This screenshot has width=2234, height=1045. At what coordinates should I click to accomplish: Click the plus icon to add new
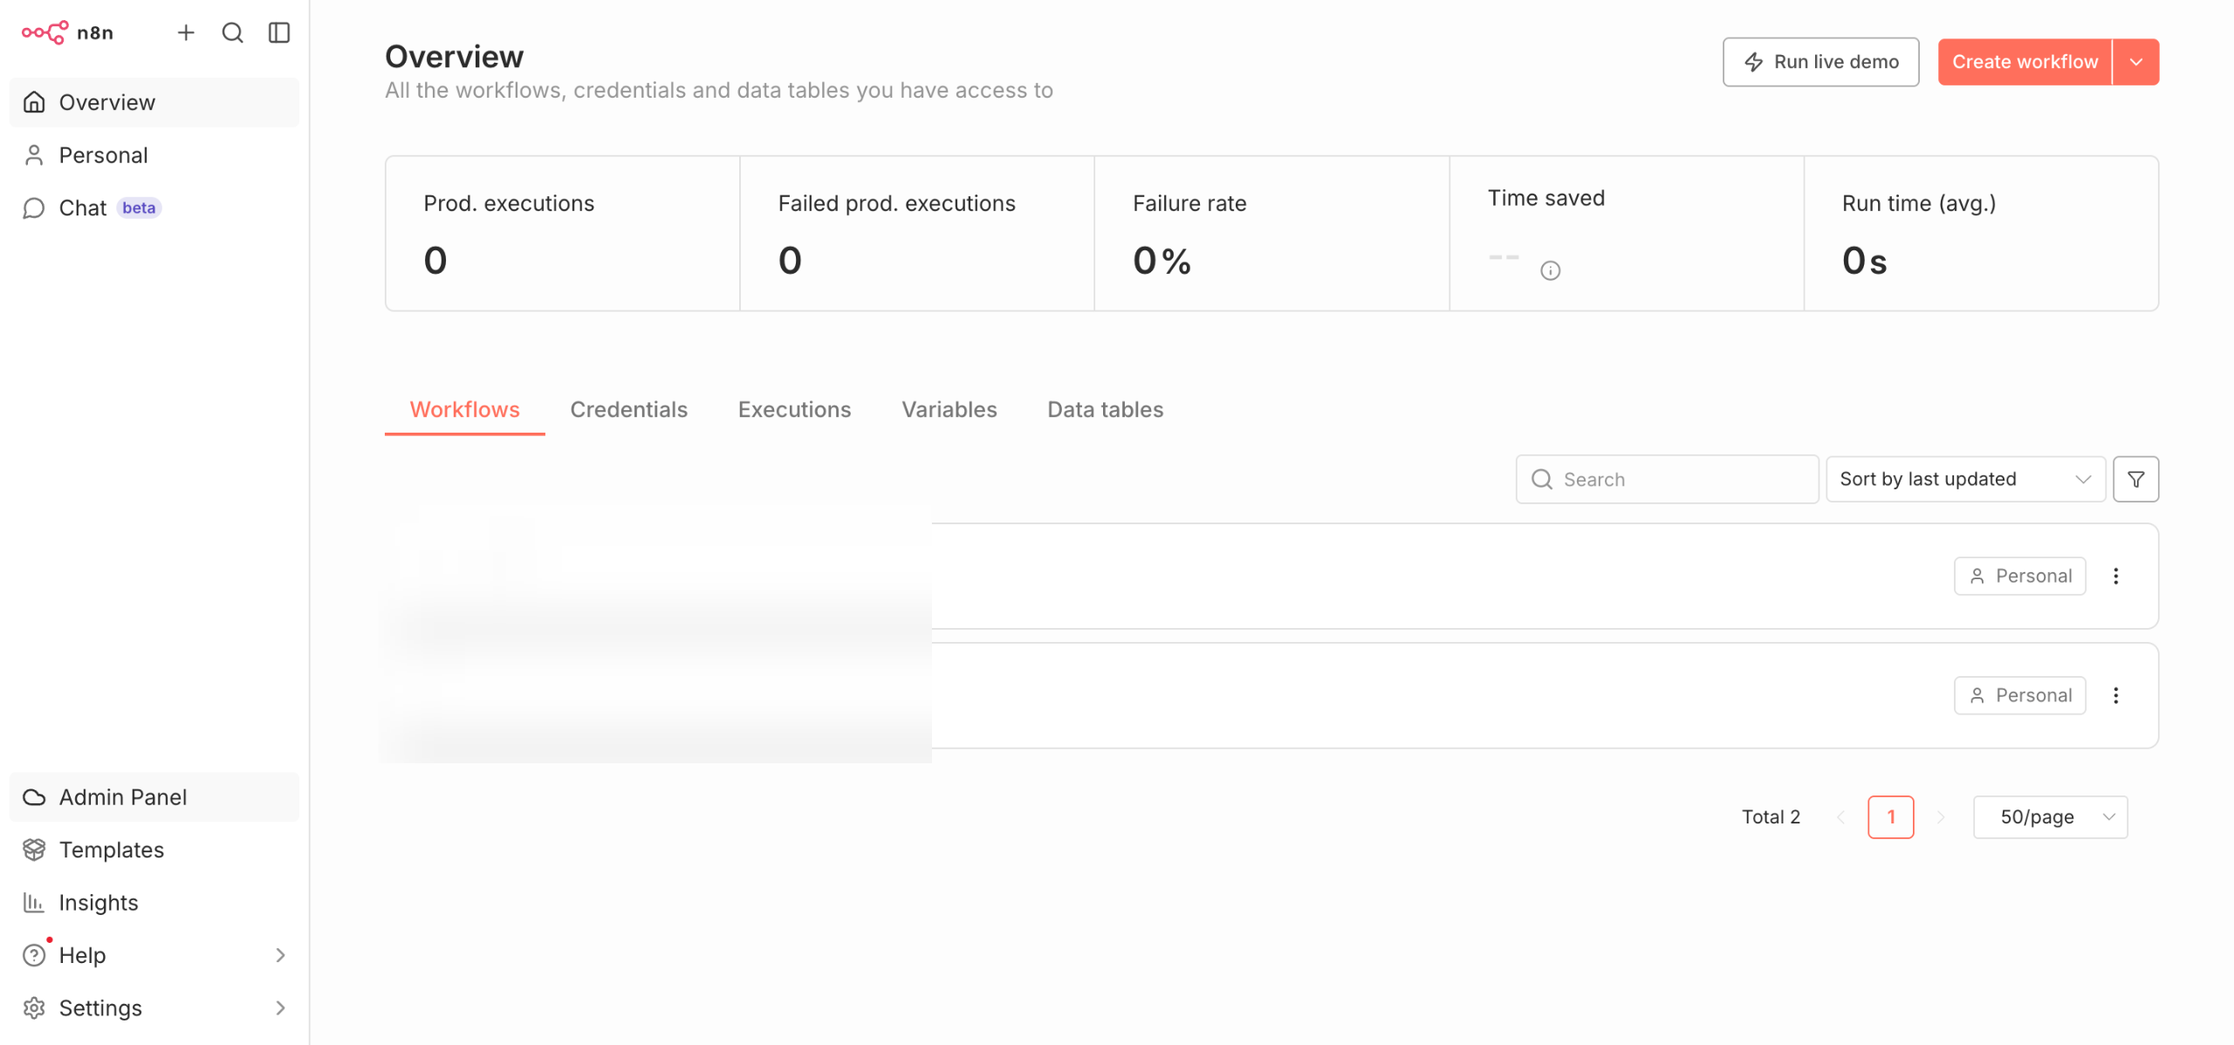[186, 33]
